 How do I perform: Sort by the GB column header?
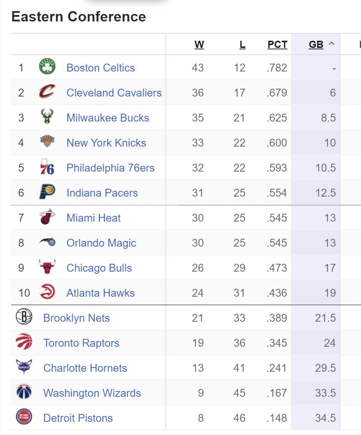(316, 45)
